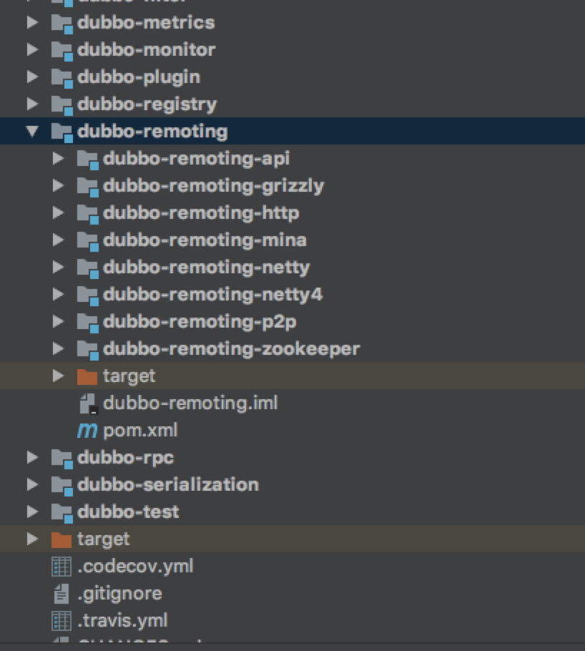This screenshot has height=651, width=585.
Task: Click the dubbo-metrics module folder icon
Action: pos(62,23)
